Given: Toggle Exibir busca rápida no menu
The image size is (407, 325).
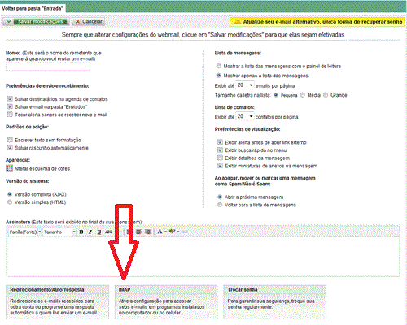Looking at the screenshot, I should 220,149.
